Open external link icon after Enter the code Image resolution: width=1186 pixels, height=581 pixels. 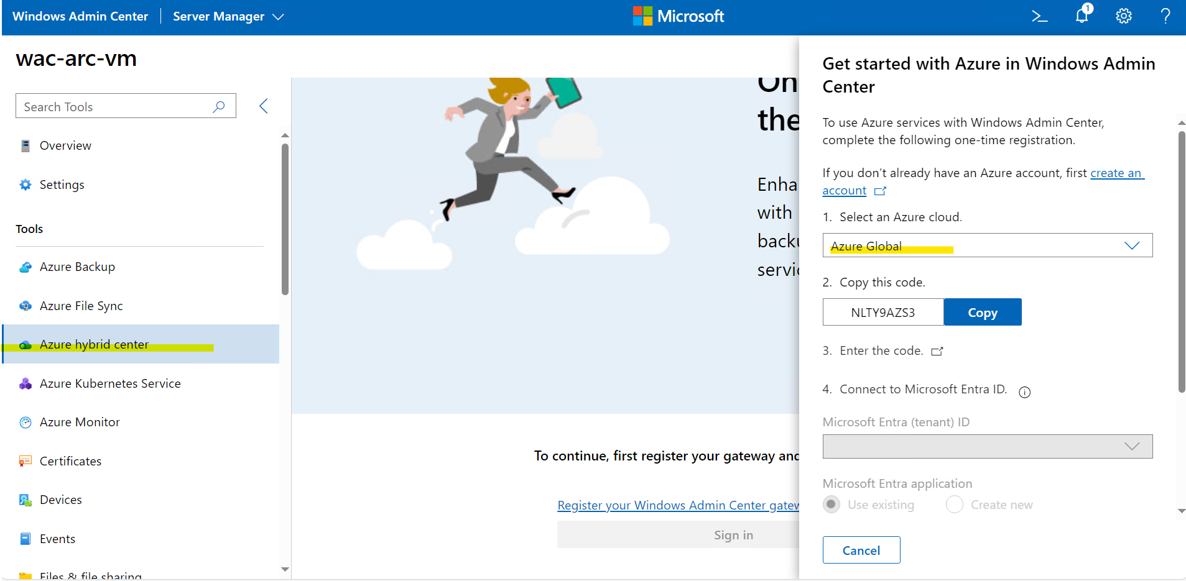(x=937, y=351)
